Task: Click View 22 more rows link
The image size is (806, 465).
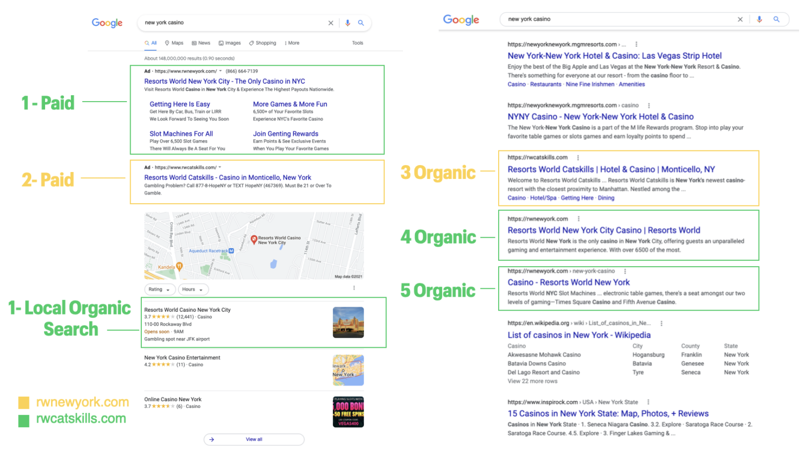Action: pyautogui.click(x=532, y=381)
